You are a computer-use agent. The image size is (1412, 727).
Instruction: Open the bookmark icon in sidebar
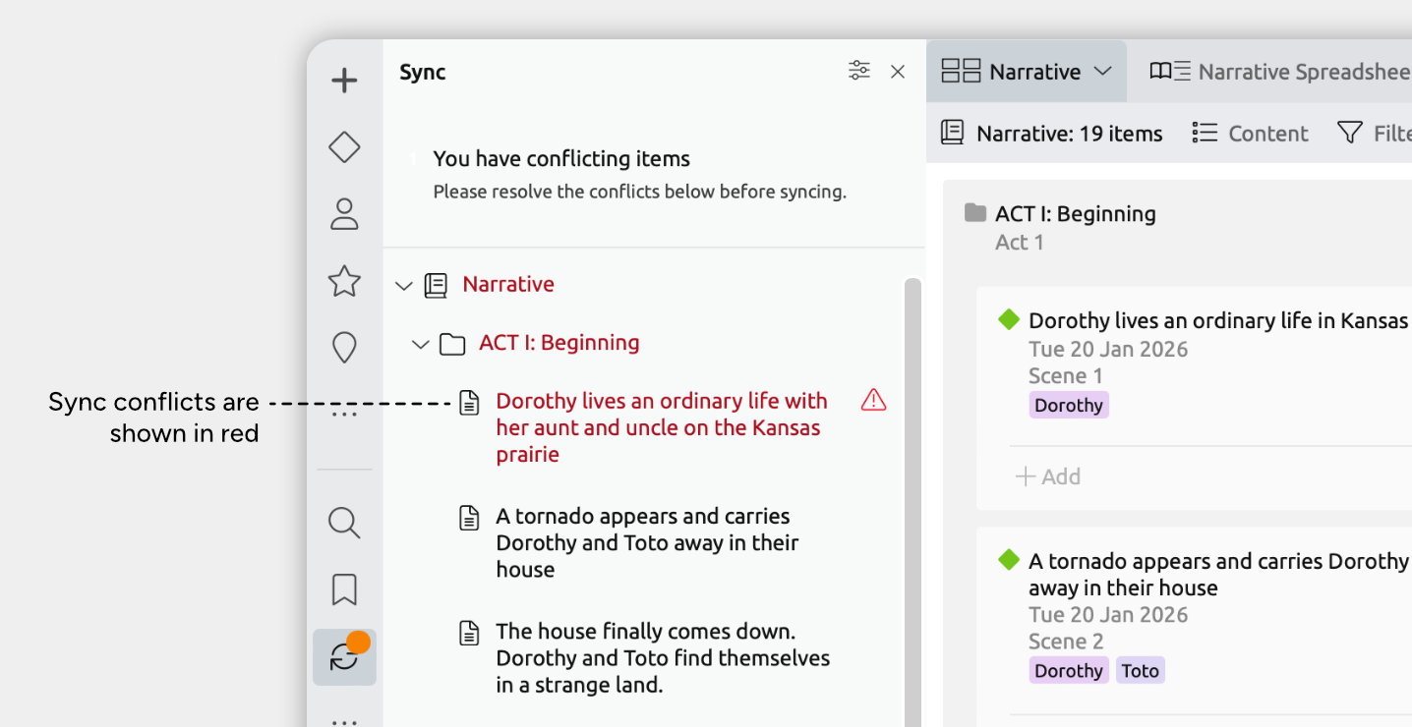[344, 589]
